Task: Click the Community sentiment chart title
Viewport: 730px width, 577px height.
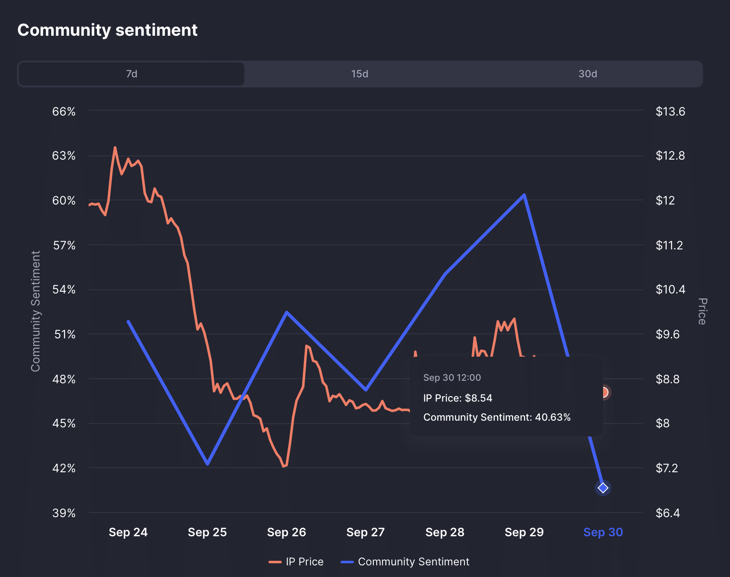Action: point(107,30)
